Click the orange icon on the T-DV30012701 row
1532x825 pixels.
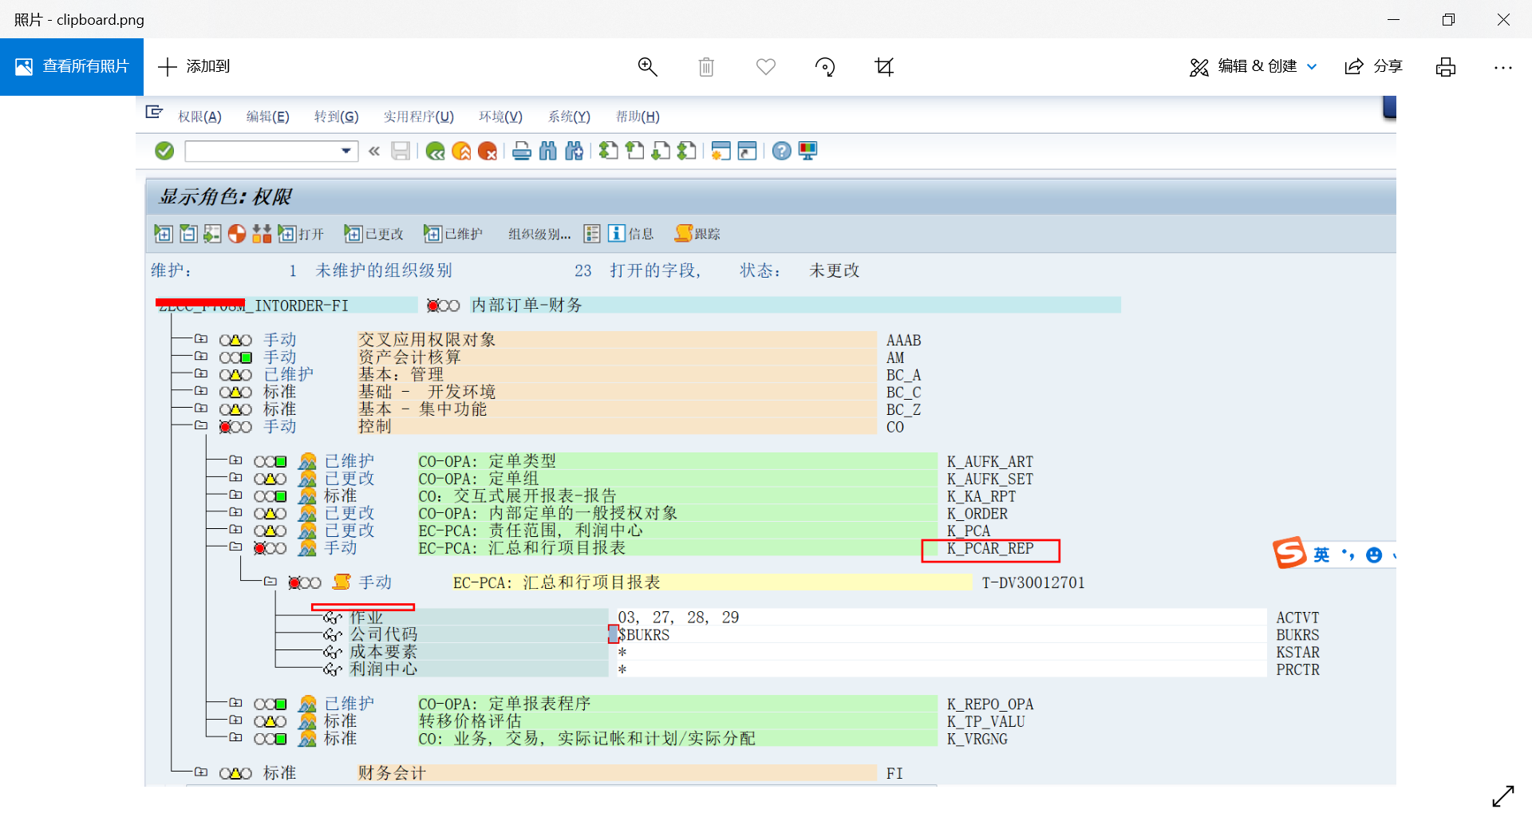coord(342,582)
